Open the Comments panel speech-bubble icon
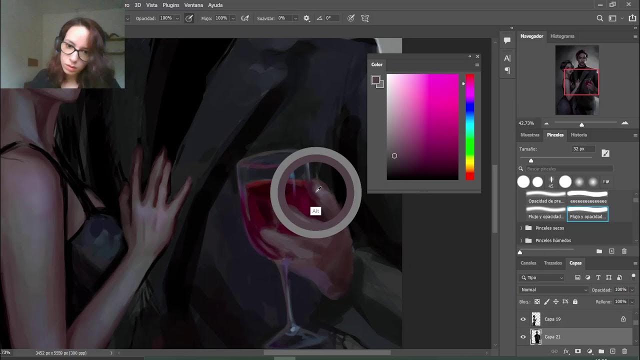640x360 pixels. tap(507, 40)
